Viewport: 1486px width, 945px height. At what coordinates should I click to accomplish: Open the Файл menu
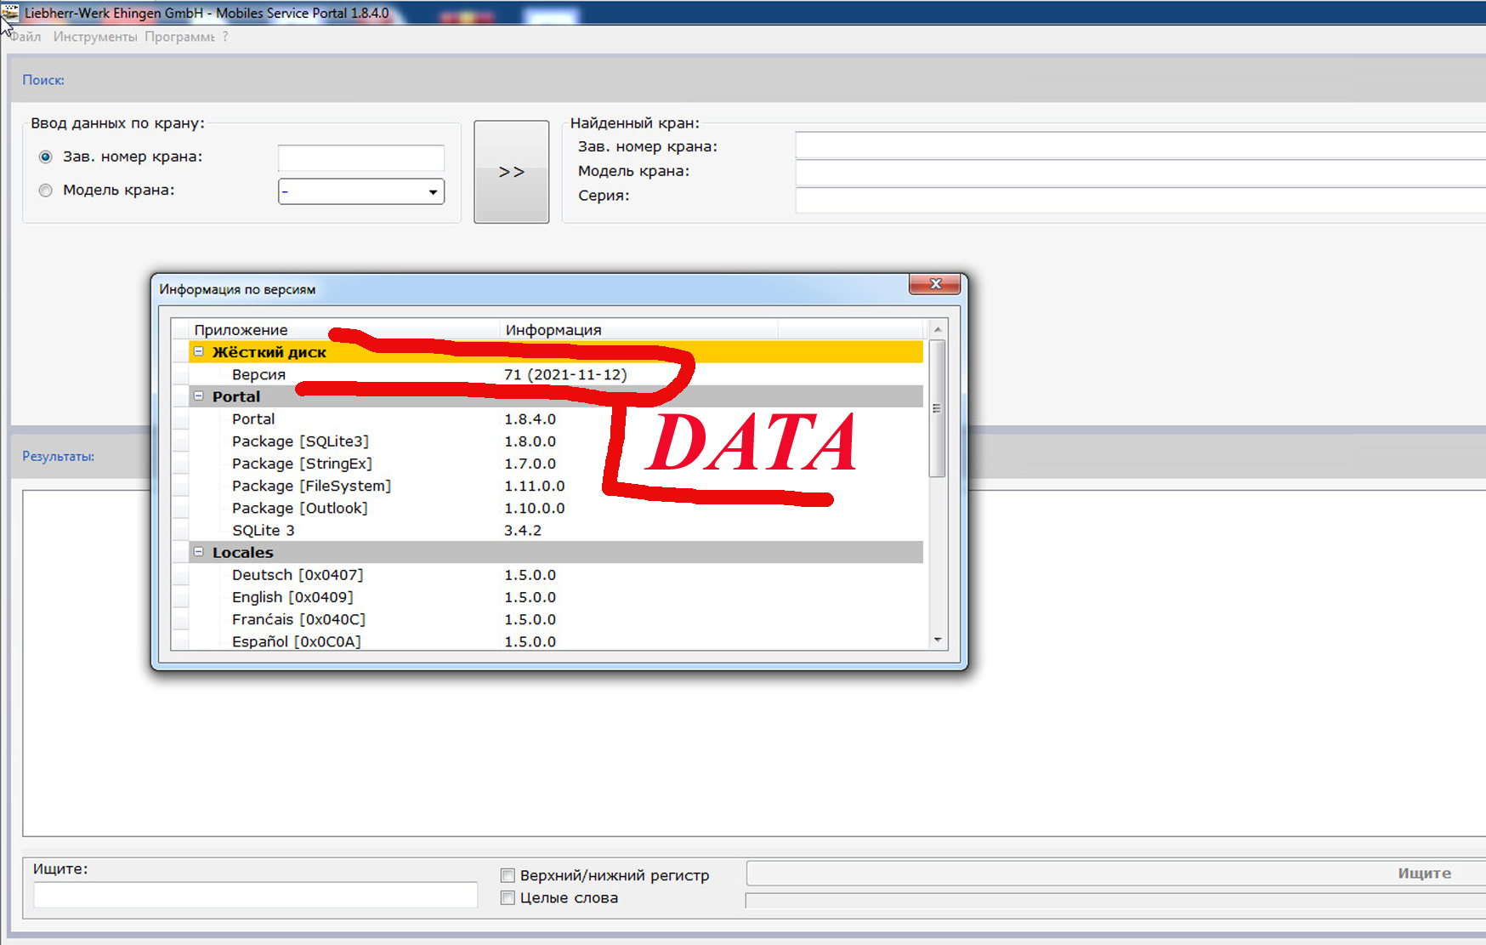[x=26, y=37]
